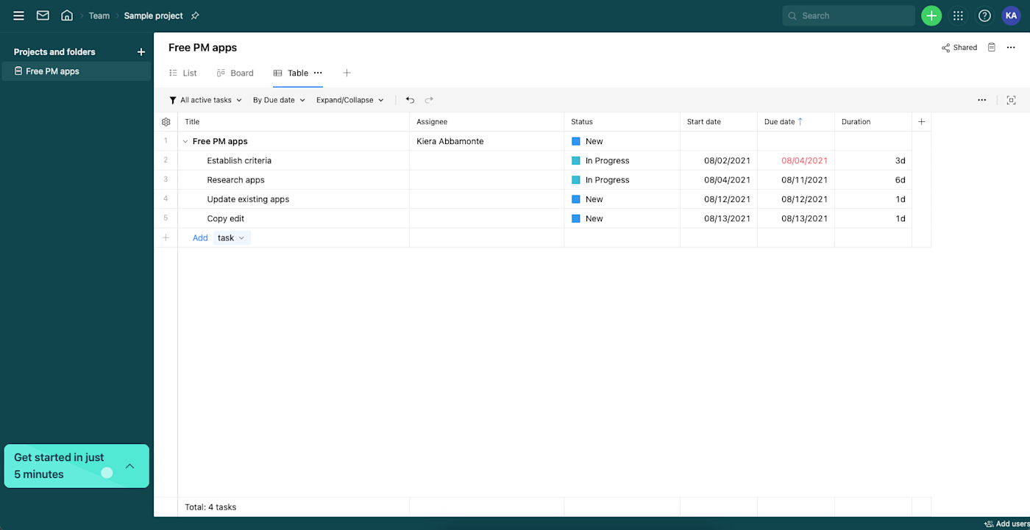Collapse the Free PM apps row

point(185,141)
